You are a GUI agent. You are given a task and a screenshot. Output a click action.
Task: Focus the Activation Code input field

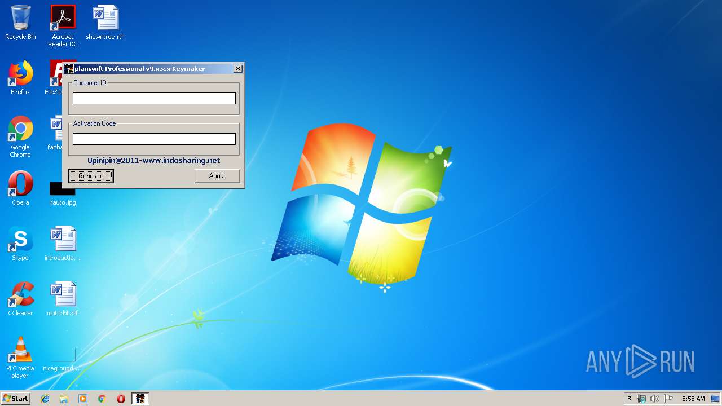click(x=154, y=139)
